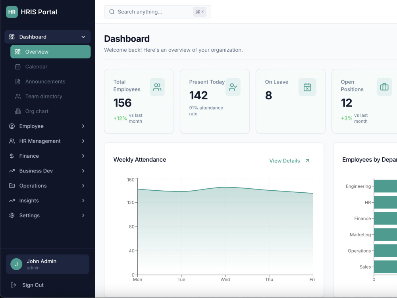The image size is (397, 298).
Task: Click the View Details arrow icon
Action: (307, 161)
